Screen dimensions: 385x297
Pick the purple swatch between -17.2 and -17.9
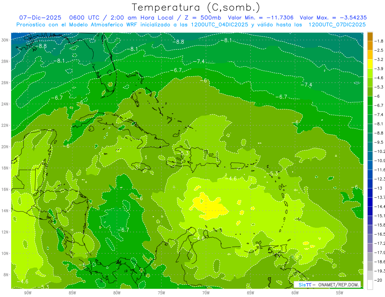click(x=370, y=248)
